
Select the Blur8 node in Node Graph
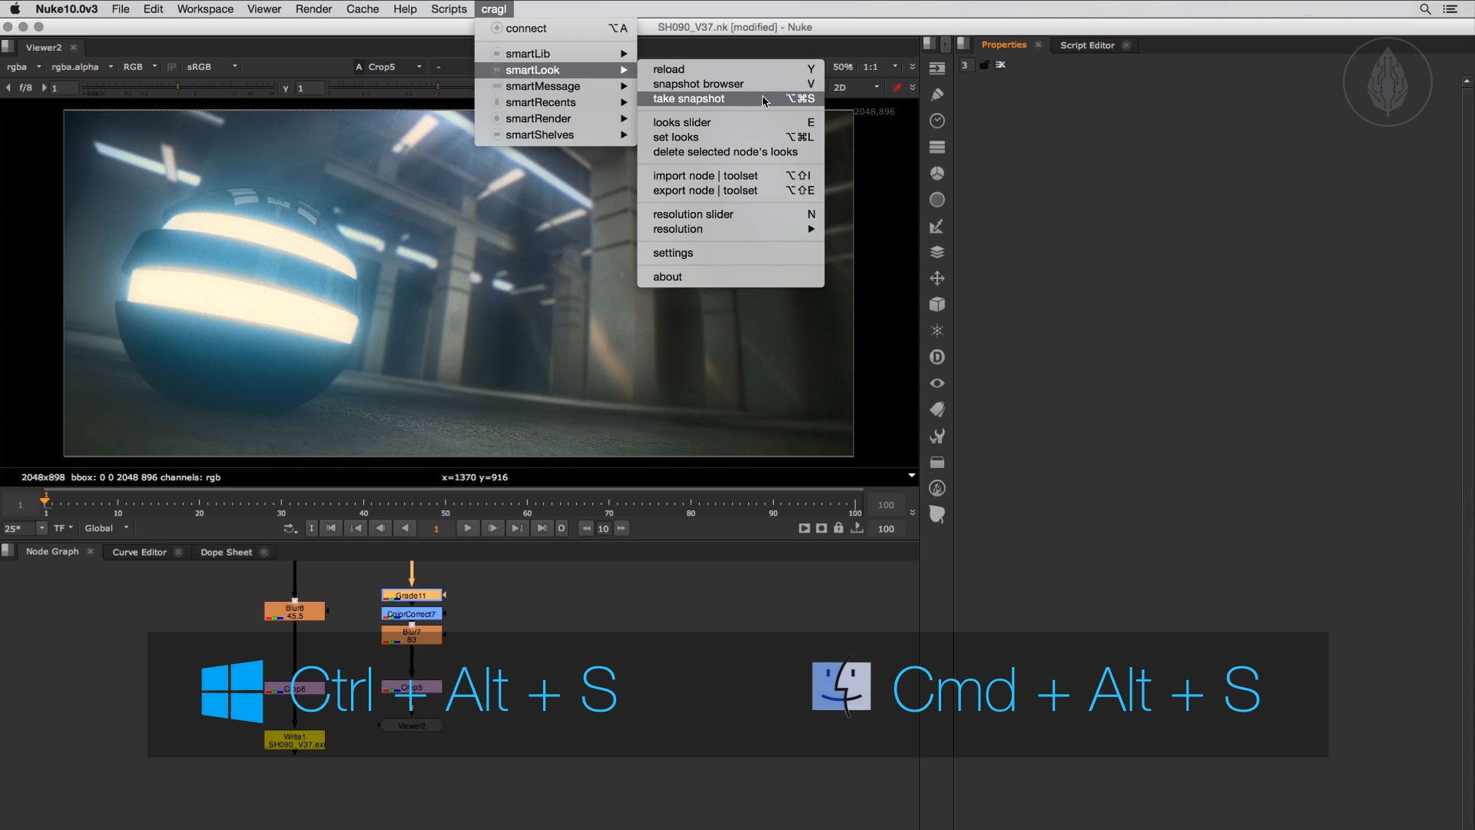tap(295, 612)
